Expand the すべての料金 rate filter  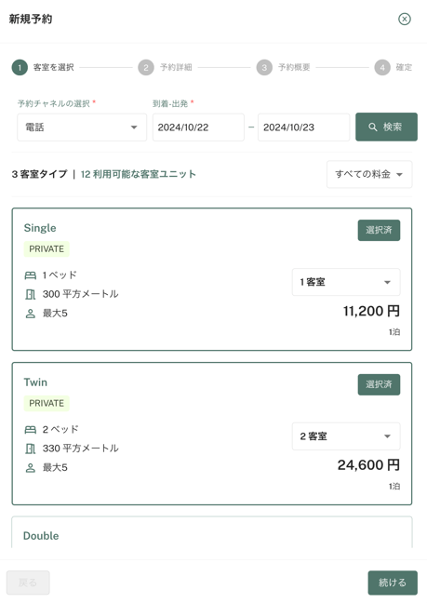(369, 174)
